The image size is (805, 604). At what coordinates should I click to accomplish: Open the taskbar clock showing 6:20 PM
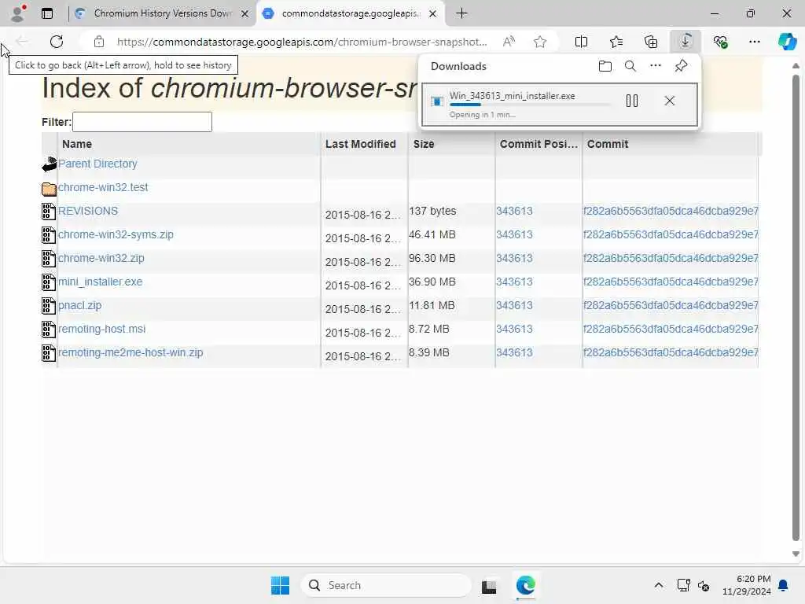(747, 585)
